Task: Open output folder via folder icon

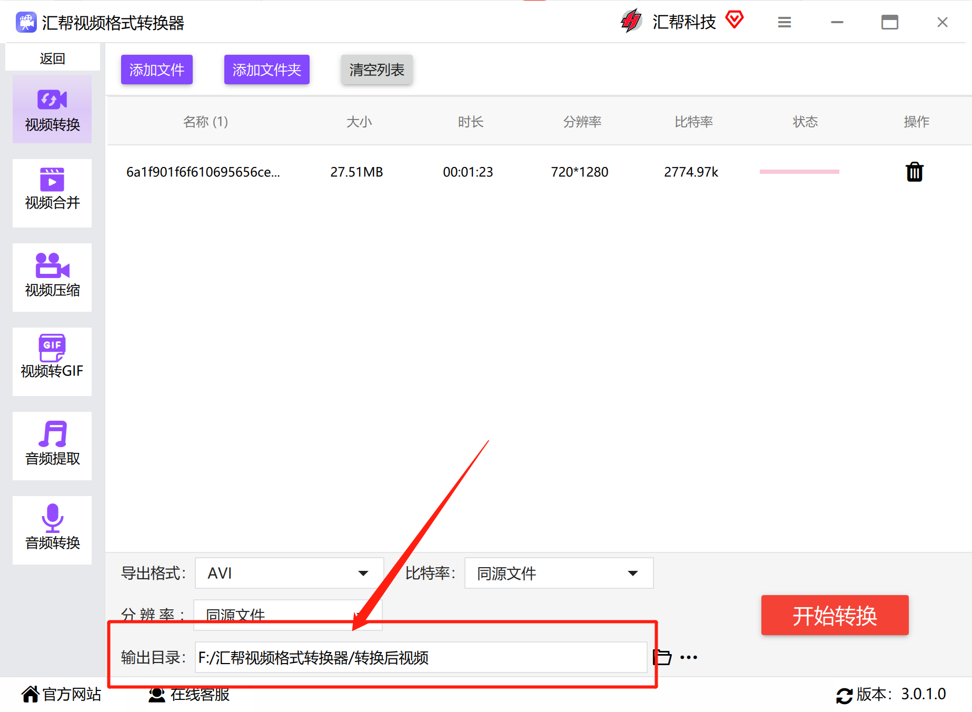Action: coord(662,657)
